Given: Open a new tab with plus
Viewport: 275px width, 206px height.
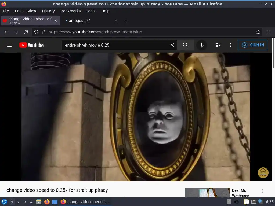Looking at the screenshot, I should click(x=126, y=21).
